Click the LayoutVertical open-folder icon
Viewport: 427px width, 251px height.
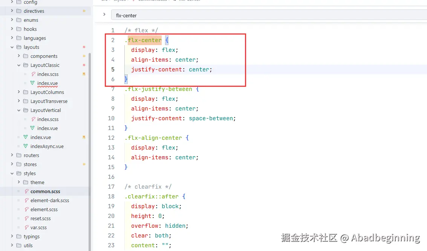tap(26, 110)
